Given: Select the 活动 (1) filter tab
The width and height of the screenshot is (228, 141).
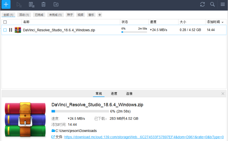Looking at the screenshot, I should [x=24, y=15].
